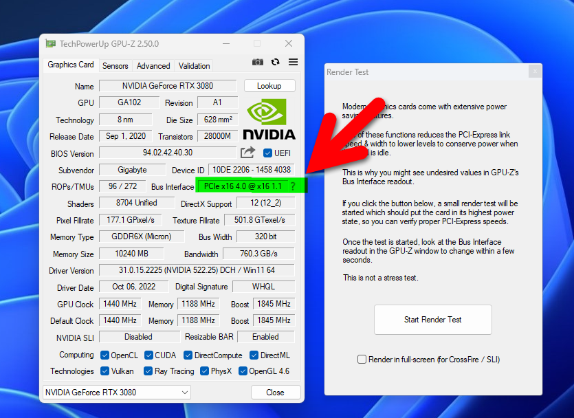Screen dimensions: 574x418
Task: Click the Close button in GPU-Z
Action: [x=275, y=393]
